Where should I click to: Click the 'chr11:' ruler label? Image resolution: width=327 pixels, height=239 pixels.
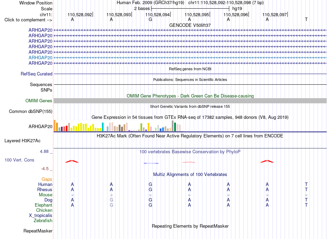point(46,14)
